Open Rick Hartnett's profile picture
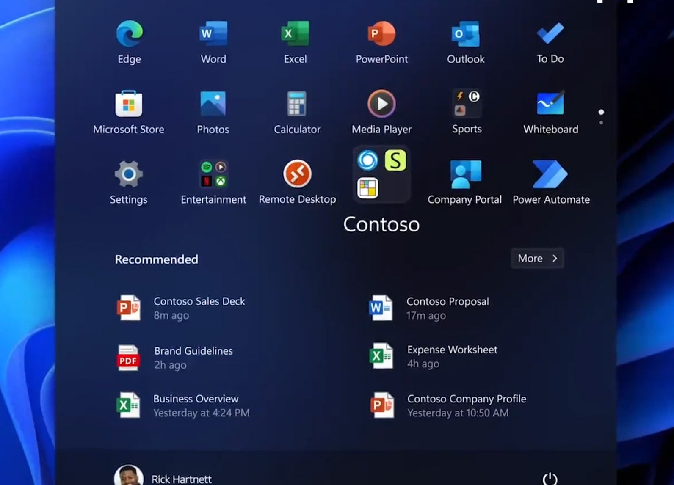Screen dimensions: 674x485 129,475
